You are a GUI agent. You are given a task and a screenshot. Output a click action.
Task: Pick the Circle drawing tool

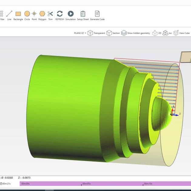click(x=27, y=14)
